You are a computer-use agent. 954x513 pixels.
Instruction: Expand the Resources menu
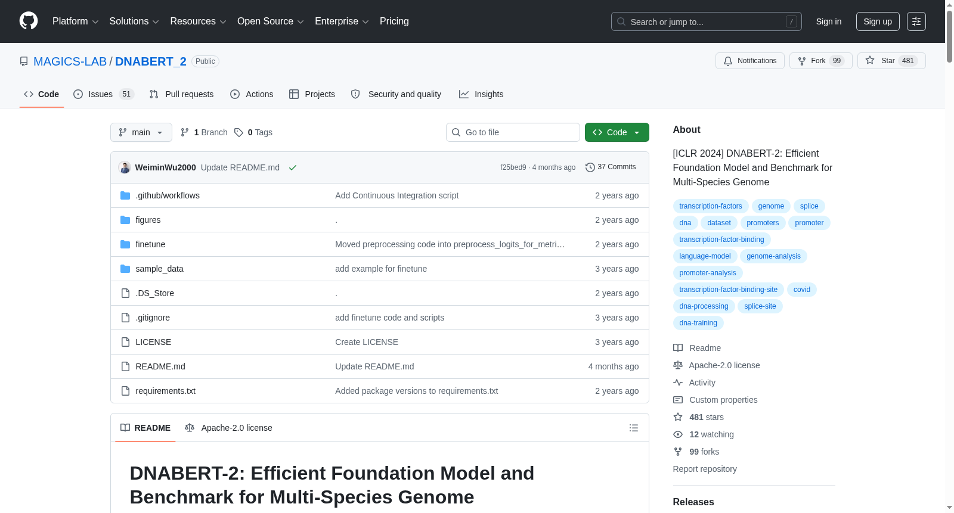pyautogui.click(x=198, y=21)
